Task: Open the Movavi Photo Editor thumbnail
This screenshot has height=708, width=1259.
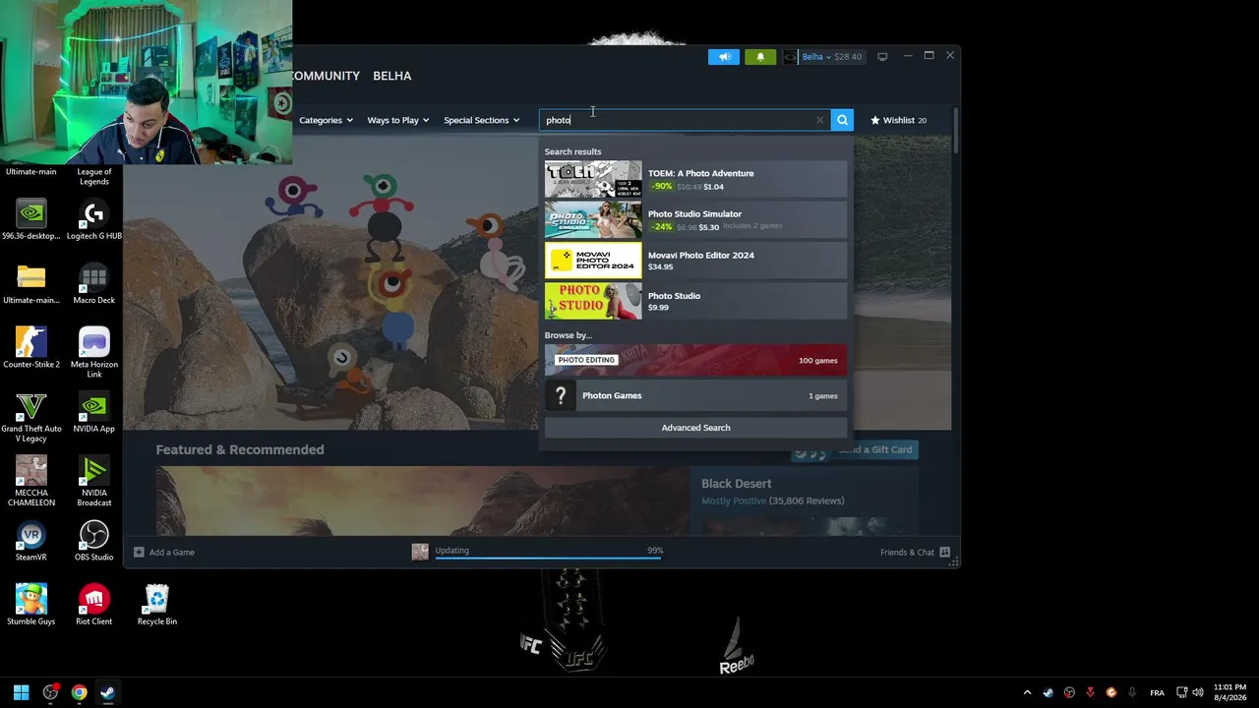Action: (x=593, y=261)
